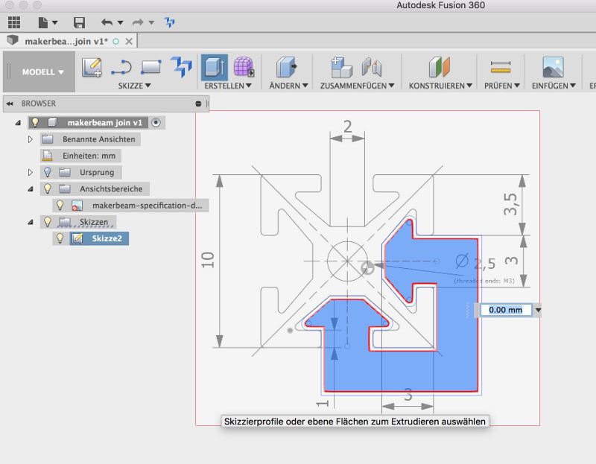Screen dimensions: 596x464
Task: Open the MODELL workspace dropdown
Action: [42, 72]
